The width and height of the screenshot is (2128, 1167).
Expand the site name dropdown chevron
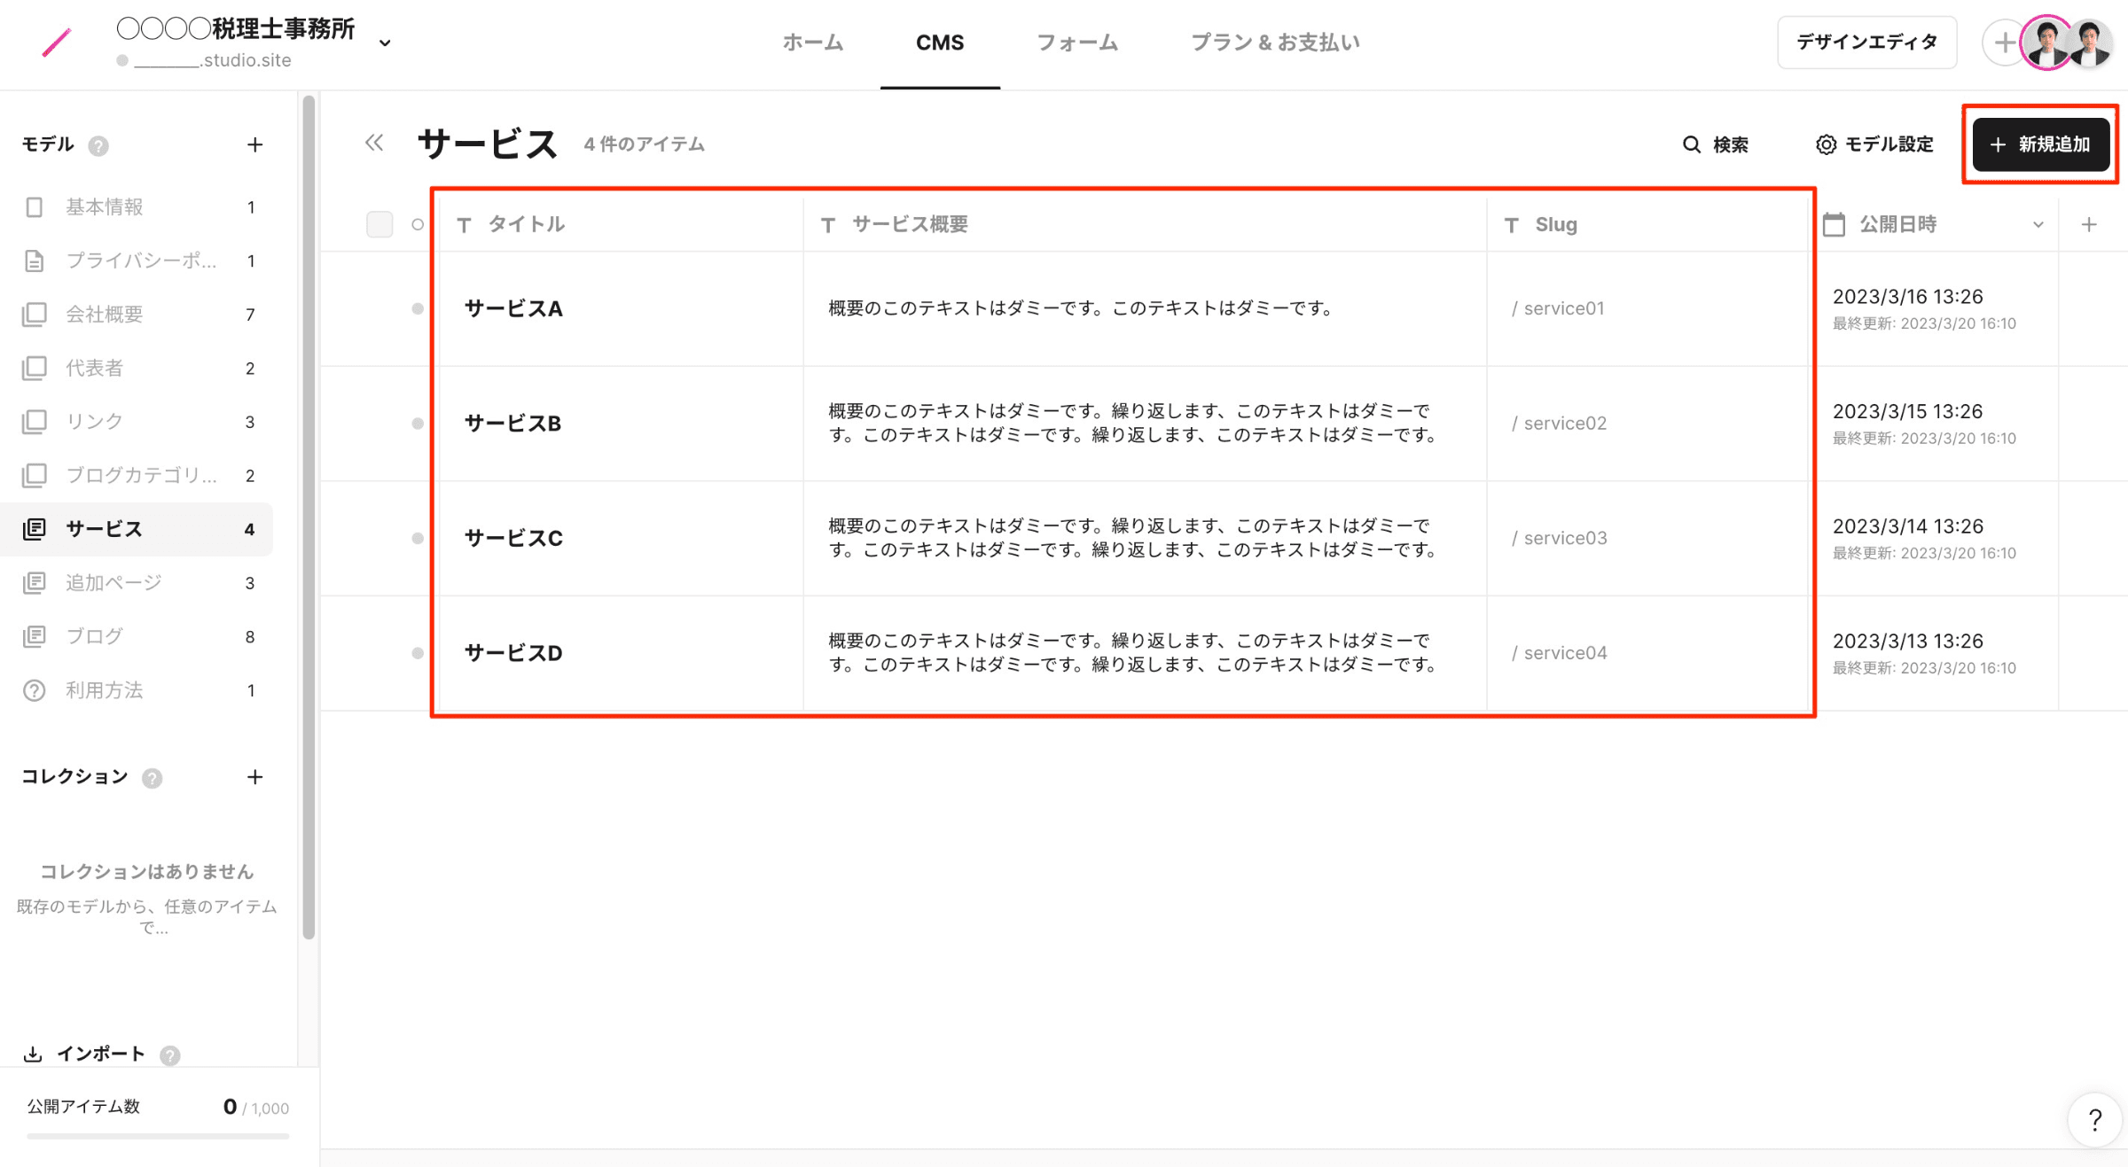pos(385,43)
